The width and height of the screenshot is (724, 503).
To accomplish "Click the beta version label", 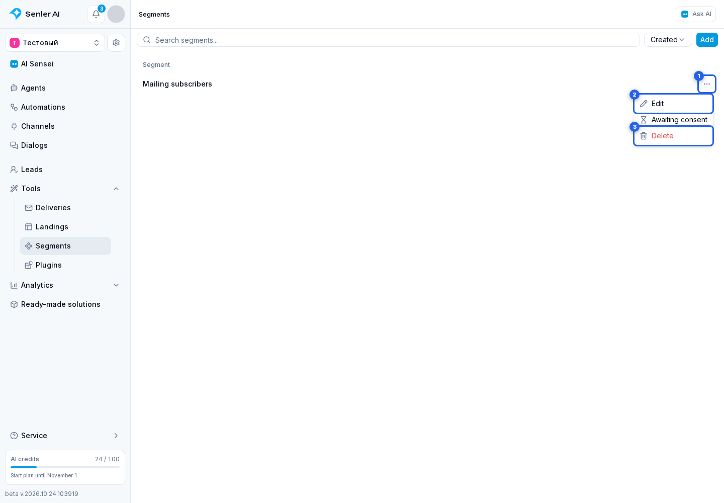I will tap(42, 494).
